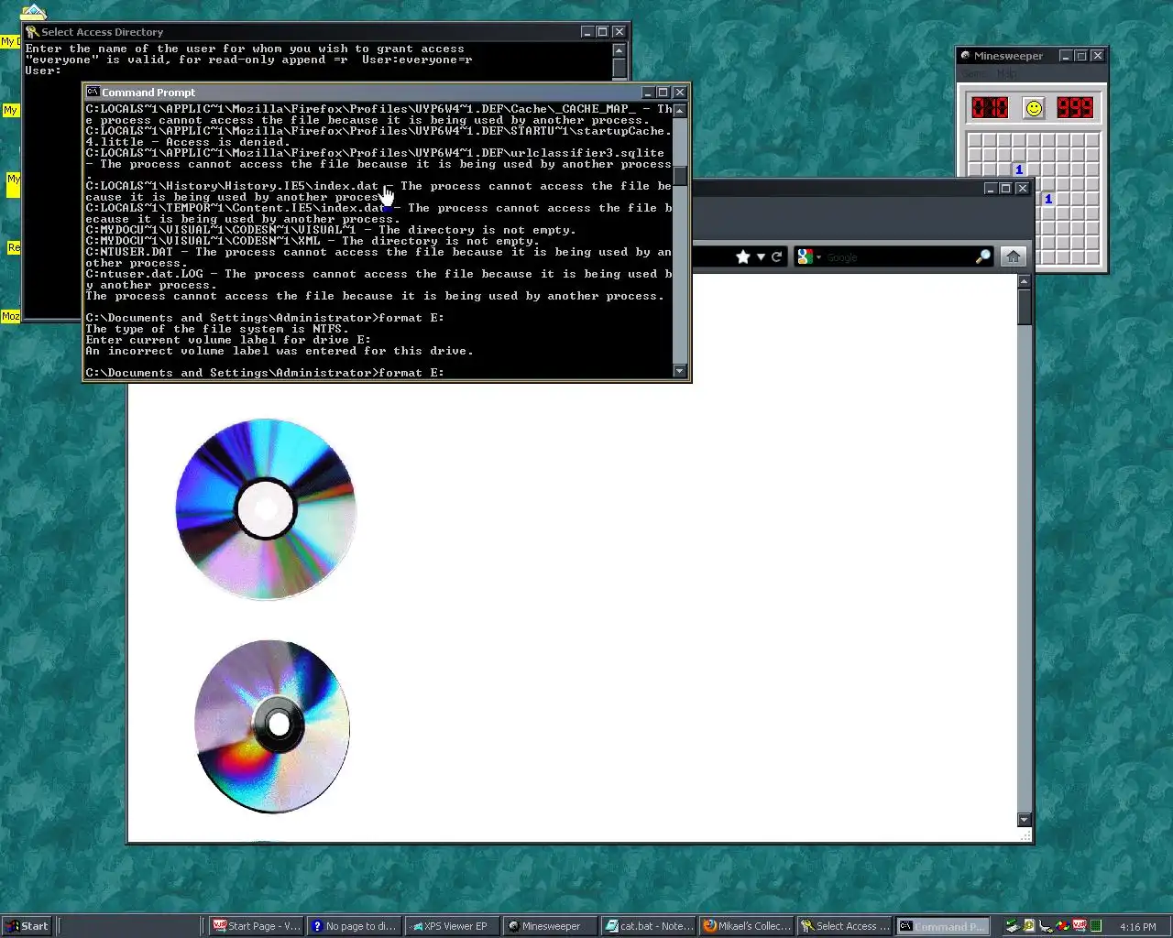Switch to XPS Viewer EP taskbar item
Image resolution: width=1173 pixels, height=938 pixels.
tap(453, 926)
